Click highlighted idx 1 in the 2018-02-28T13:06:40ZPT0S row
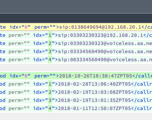152x122 pixels. click(x=50, y=84)
